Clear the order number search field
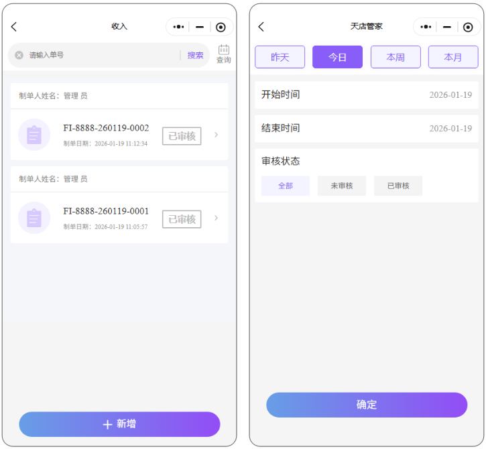The height and width of the screenshot is (449, 486). 19,56
